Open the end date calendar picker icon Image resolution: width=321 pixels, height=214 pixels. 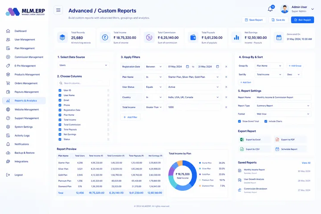click(x=218, y=66)
